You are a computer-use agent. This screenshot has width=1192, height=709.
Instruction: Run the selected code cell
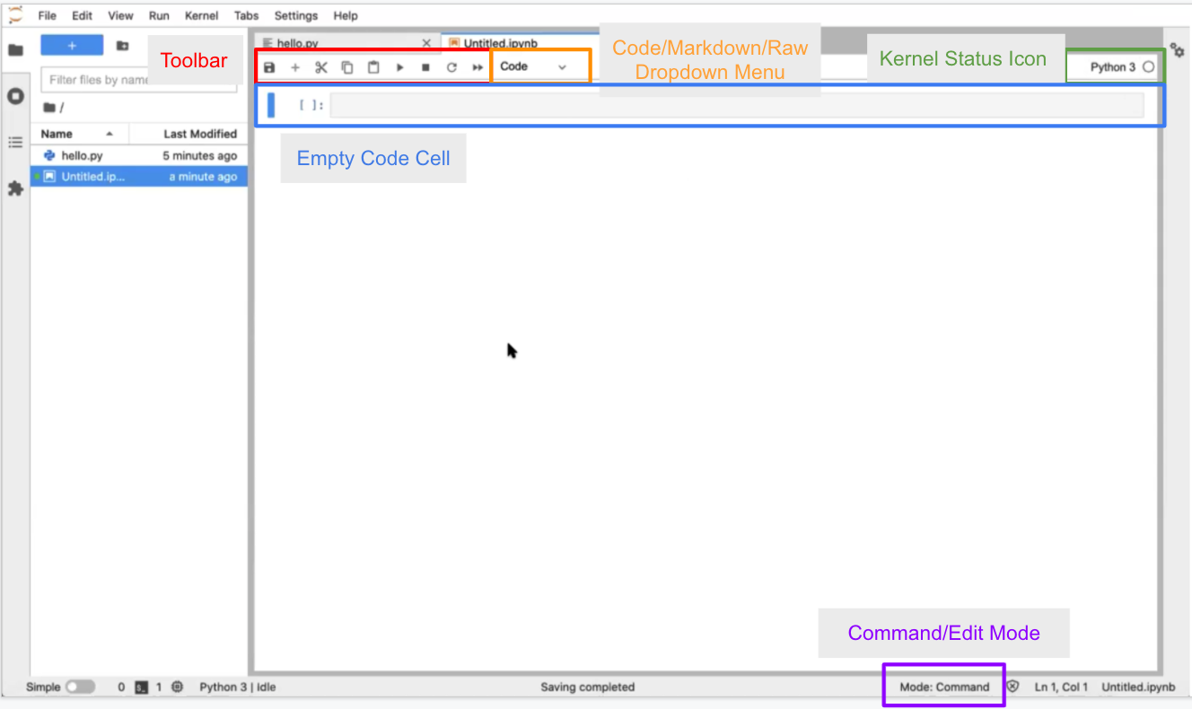[399, 66]
